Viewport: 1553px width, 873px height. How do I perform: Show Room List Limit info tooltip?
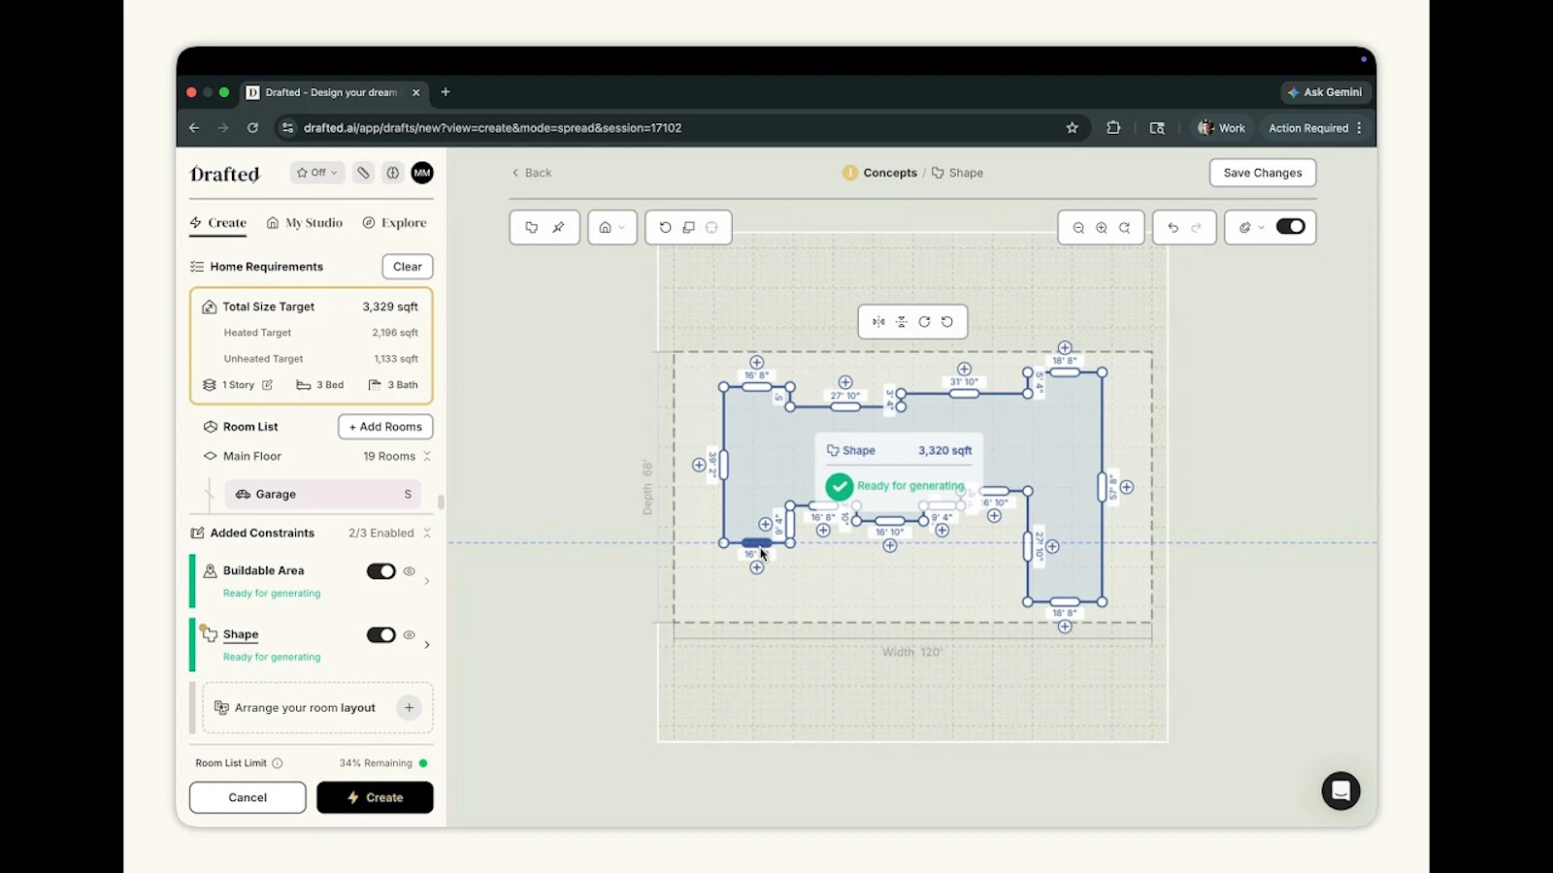[278, 763]
